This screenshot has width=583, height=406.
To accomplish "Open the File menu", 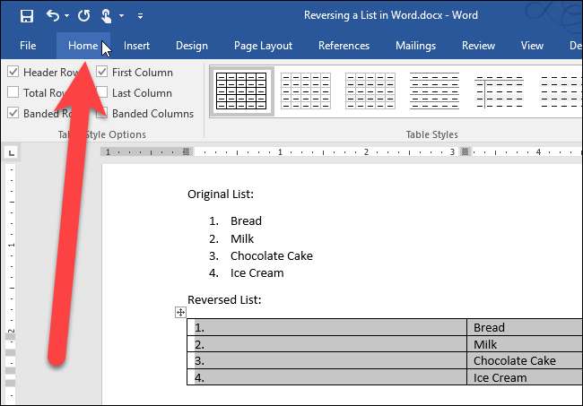I will click(28, 46).
